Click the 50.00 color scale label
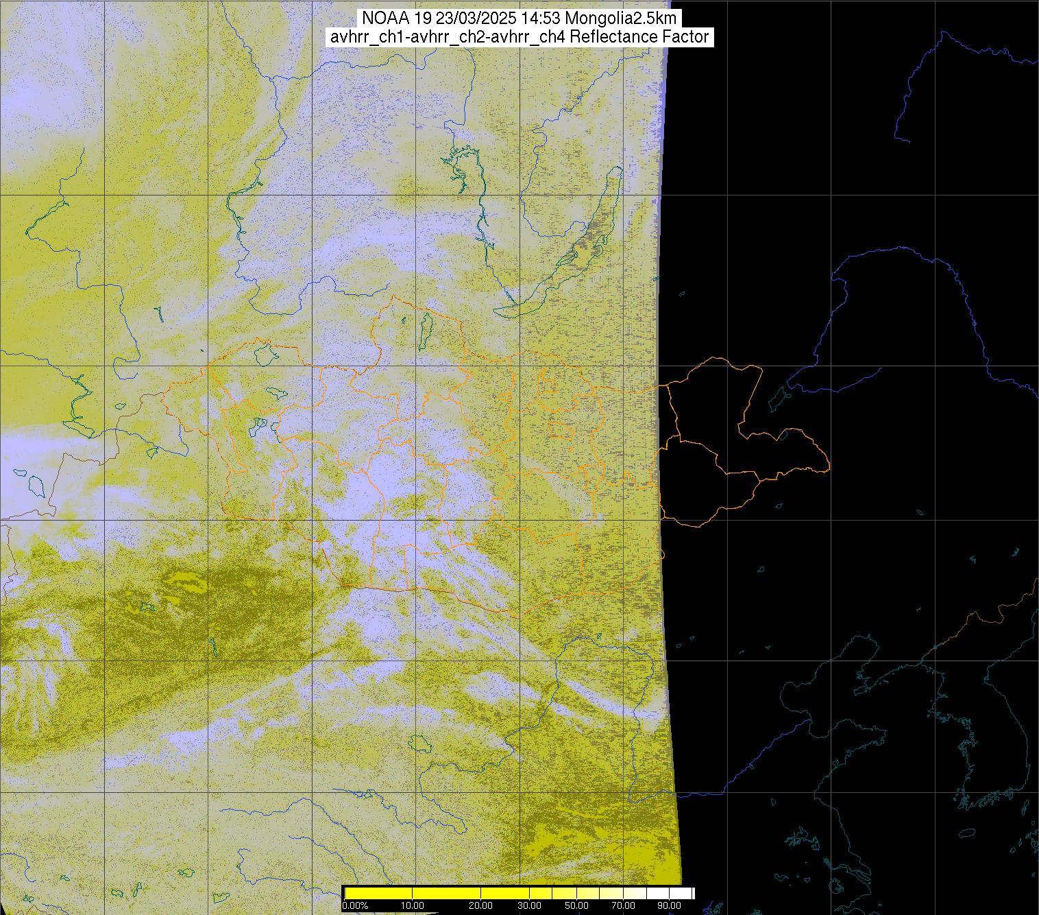1039x915 pixels. pos(576,906)
